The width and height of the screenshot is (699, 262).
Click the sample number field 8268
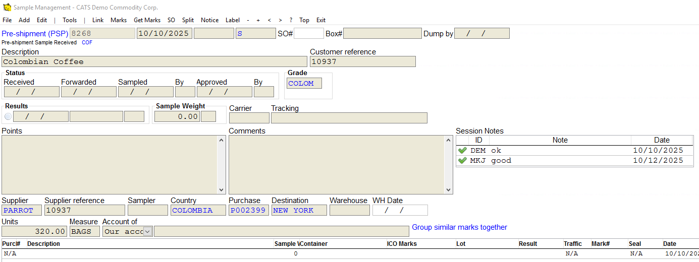pos(102,33)
